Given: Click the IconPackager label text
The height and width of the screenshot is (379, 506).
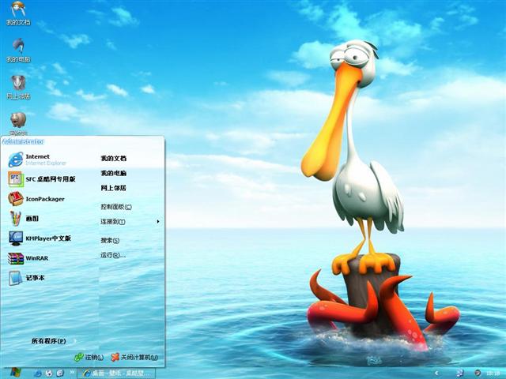Looking at the screenshot, I should 45,199.
